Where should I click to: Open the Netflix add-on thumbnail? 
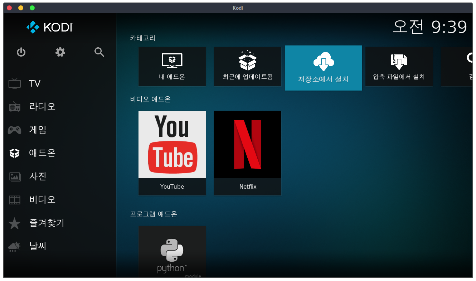point(248,145)
